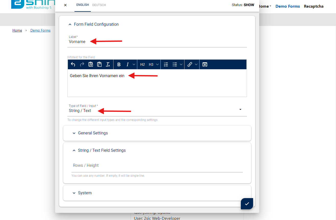
Task: Expand the System section
Action: [x=85, y=193]
